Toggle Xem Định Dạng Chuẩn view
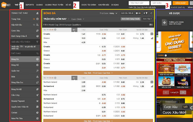 131,19
